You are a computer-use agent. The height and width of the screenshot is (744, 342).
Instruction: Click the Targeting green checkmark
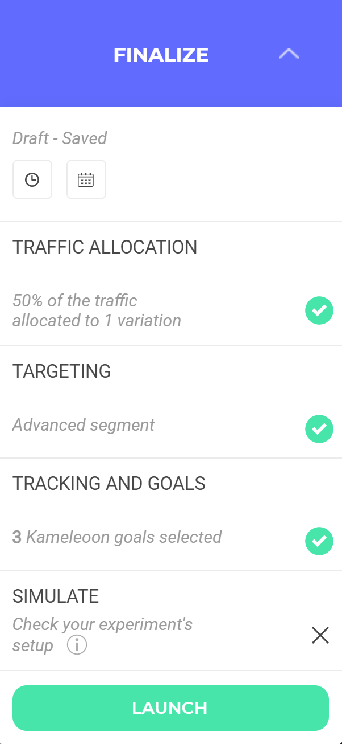pos(319,429)
